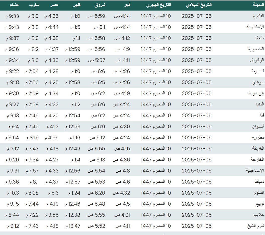Select the شروق column header

pyautogui.click(x=100, y=5)
